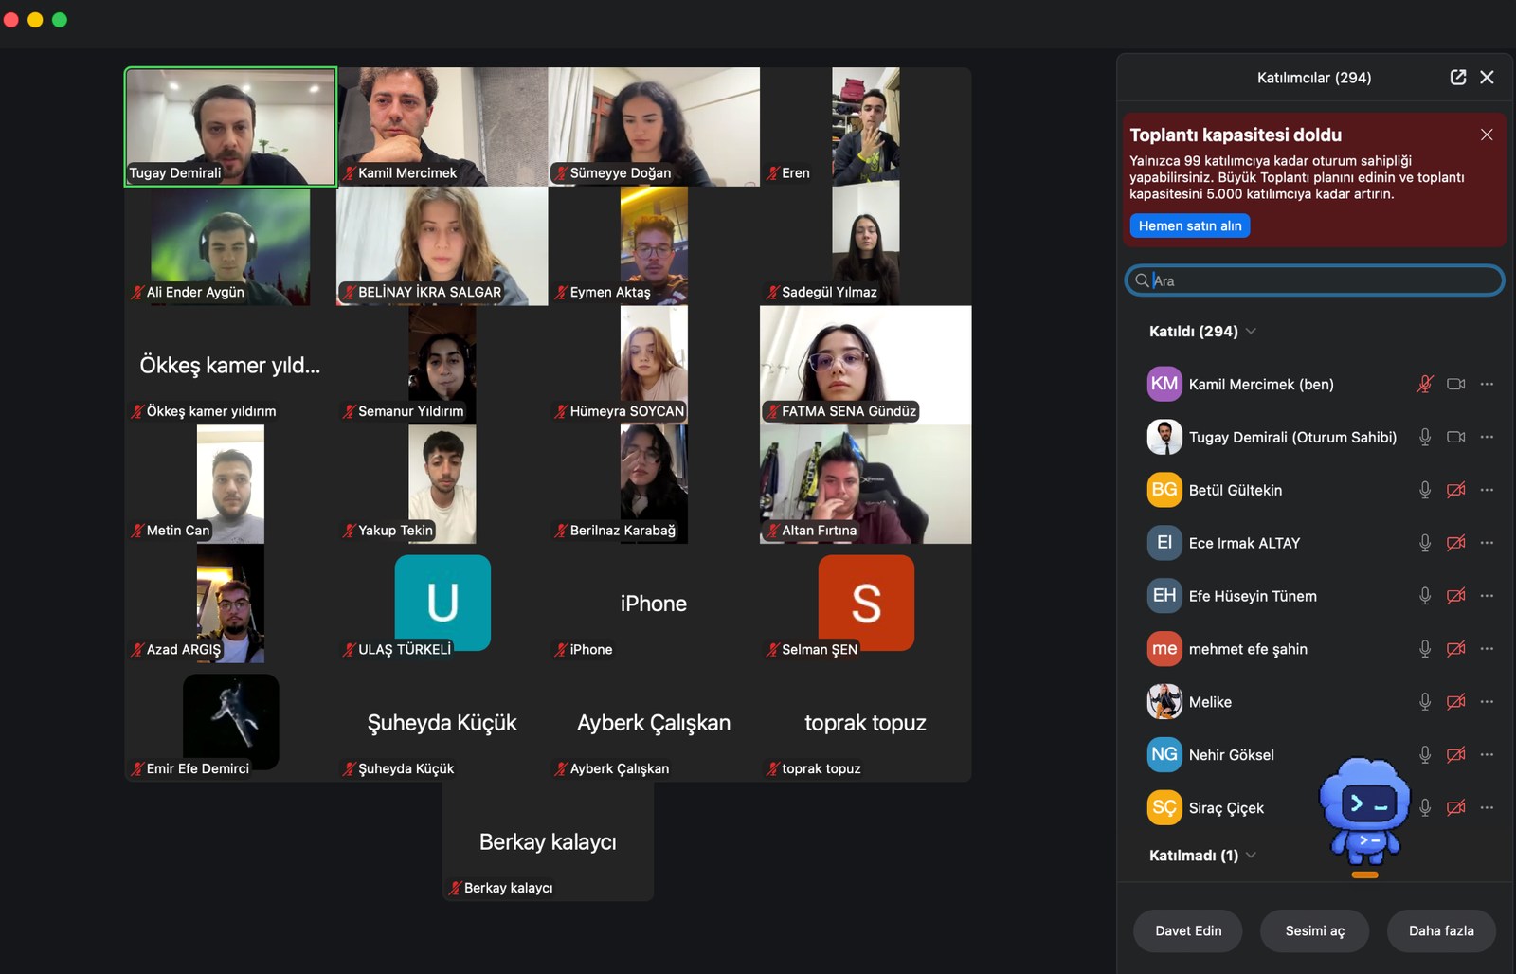Viewport: 1516px width, 974px height.
Task: Open more options for Kamil Mercimek
Action: pyautogui.click(x=1487, y=384)
